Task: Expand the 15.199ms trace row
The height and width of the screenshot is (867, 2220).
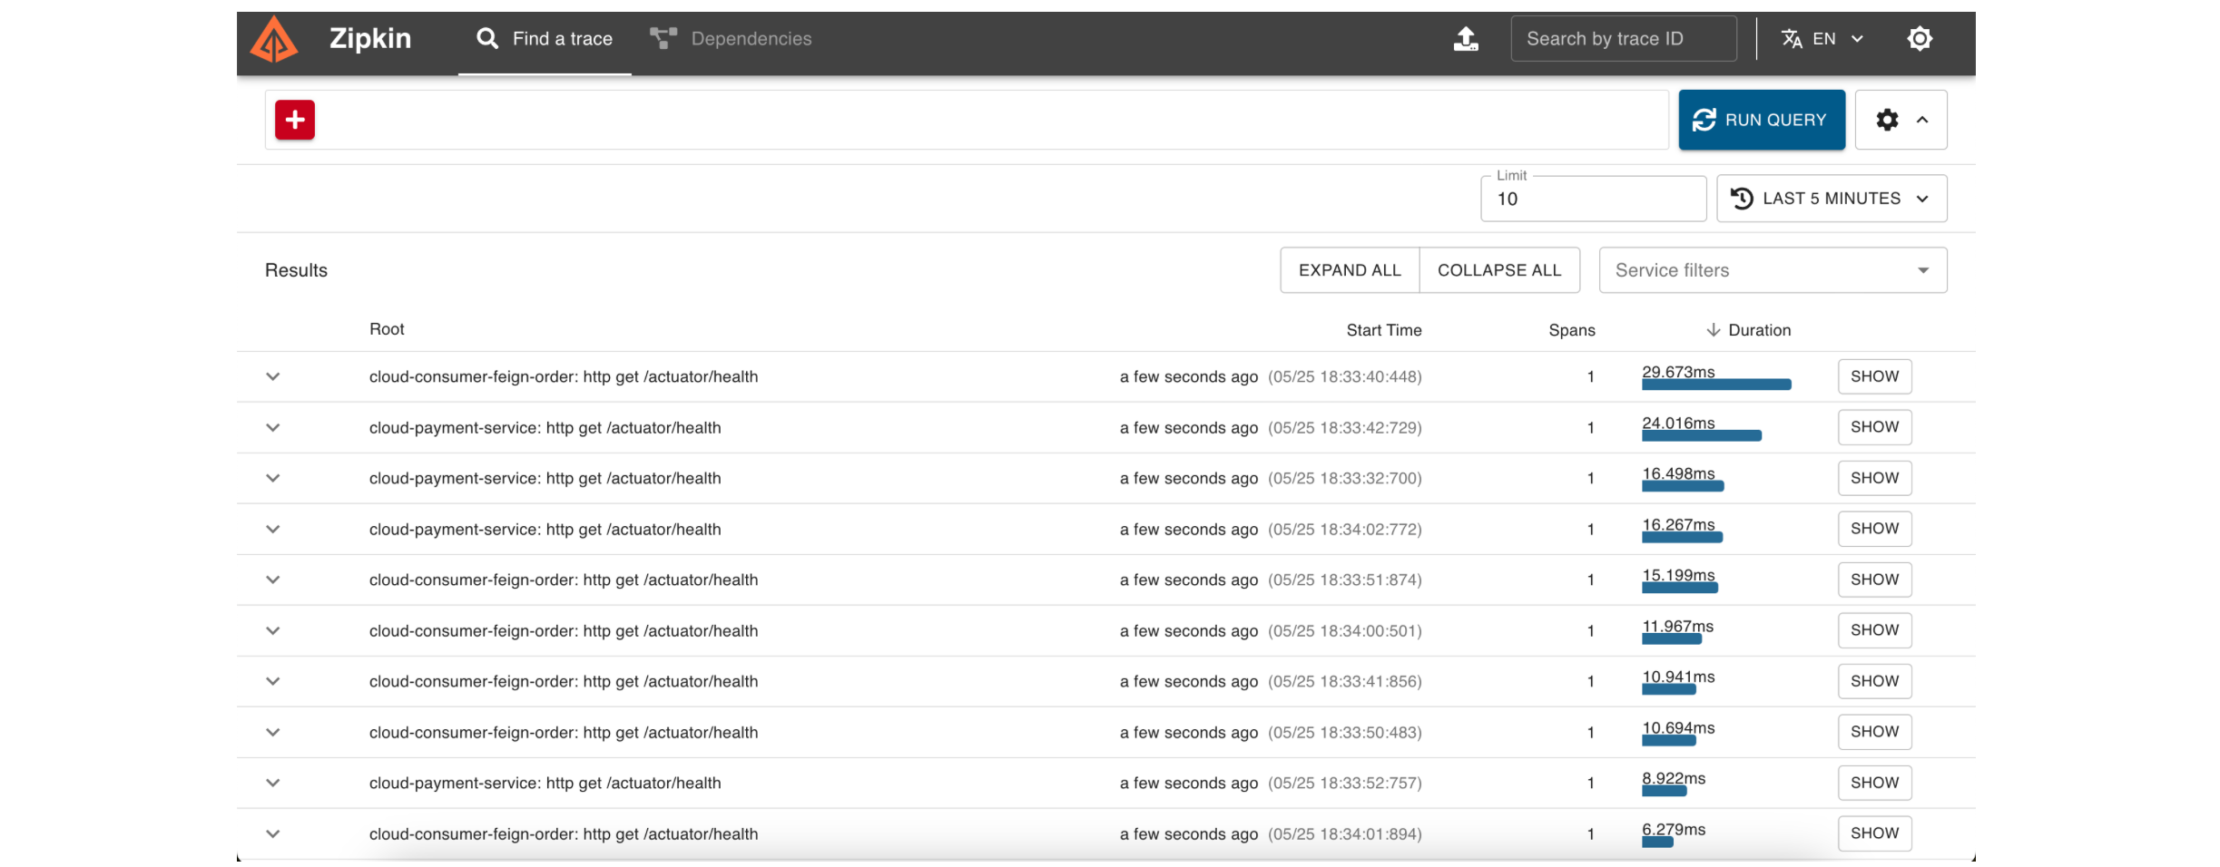Action: pos(273,580)
